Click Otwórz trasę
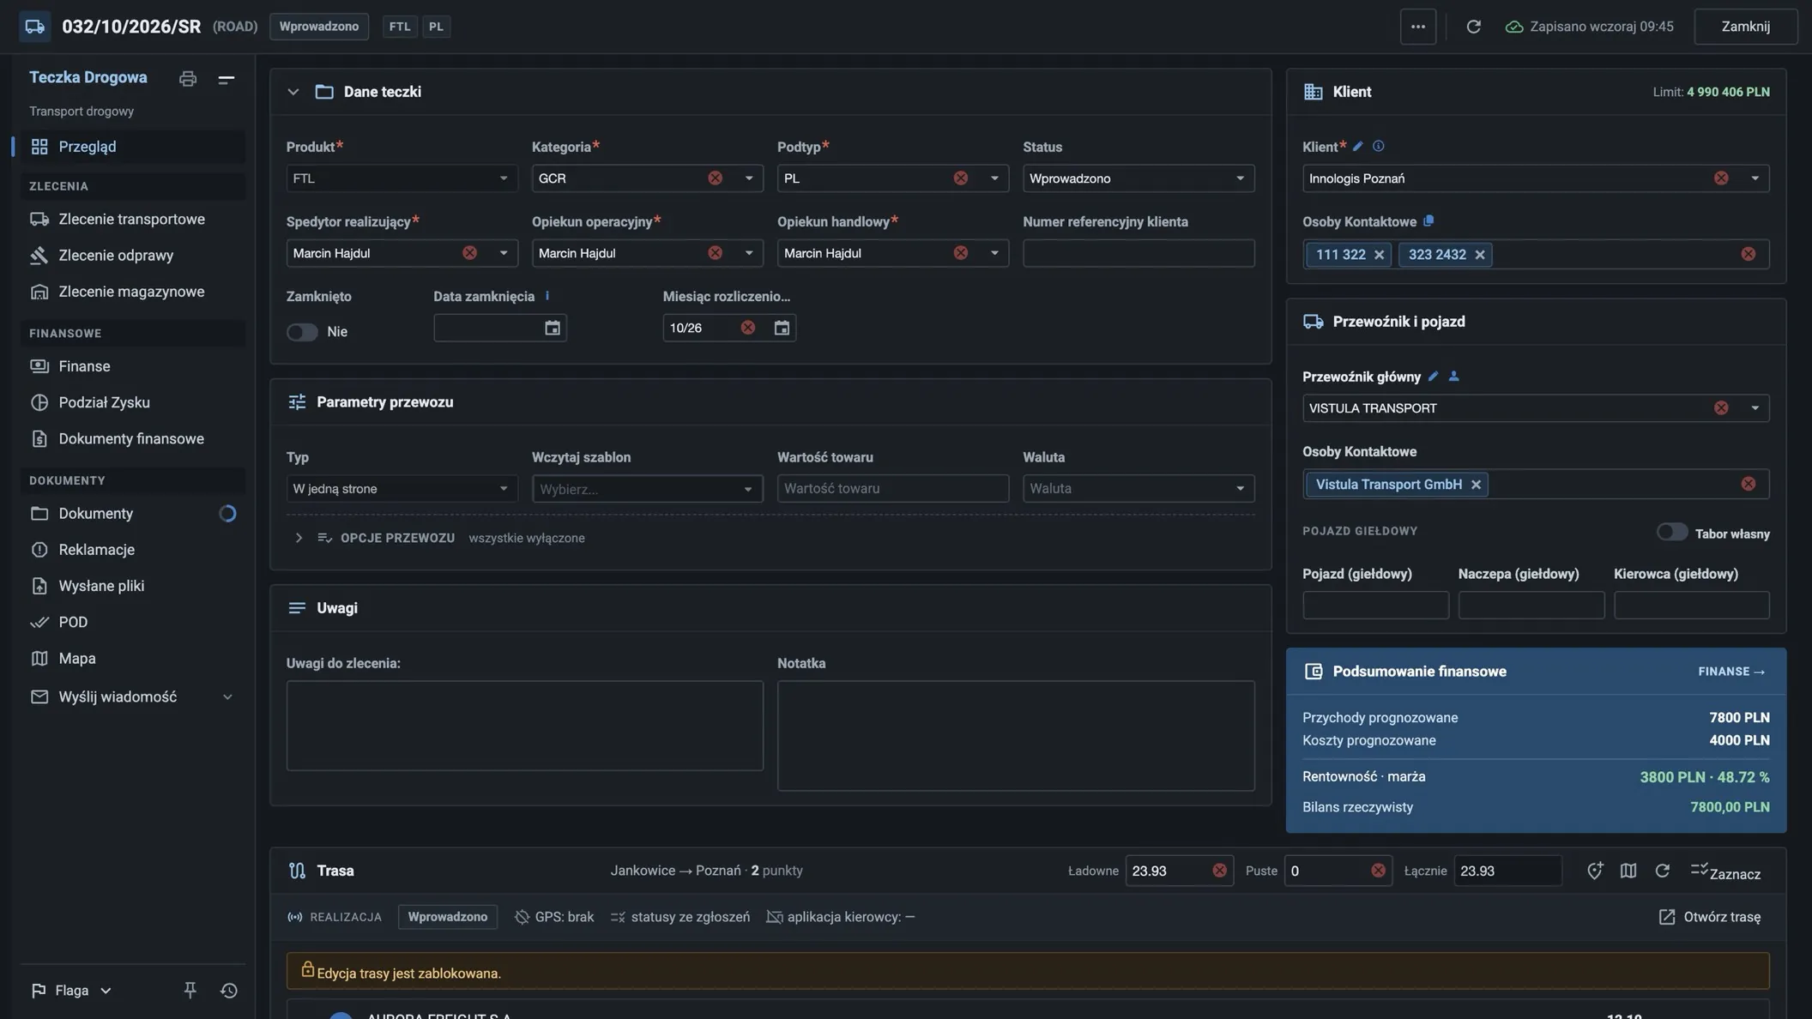This screenshot has width=1812, height=1019. pyautogui.click(x=1709, y=918)
